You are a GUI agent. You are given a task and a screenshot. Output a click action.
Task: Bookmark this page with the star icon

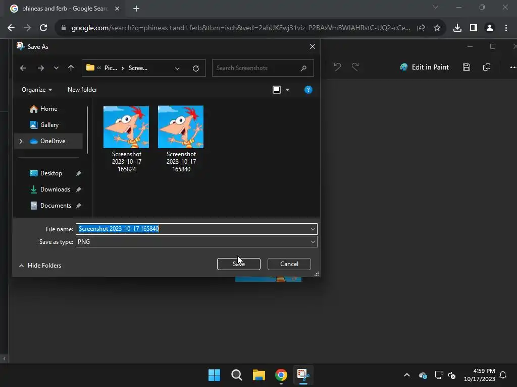click(437, 28)
